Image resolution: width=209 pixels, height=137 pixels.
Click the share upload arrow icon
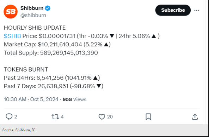(195, 116)
